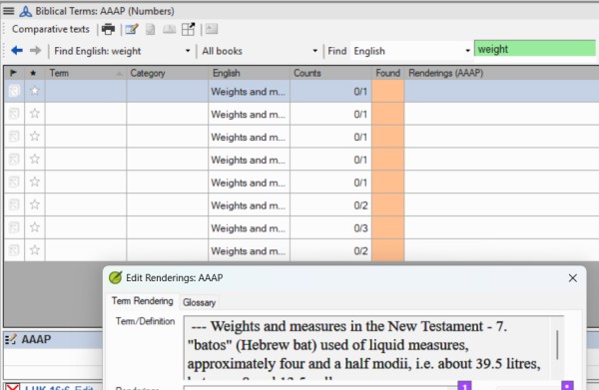Select the AAAP row in the lower pane
Image resolution: width=599 pixels, height=390 pixels.
(54, 339)
